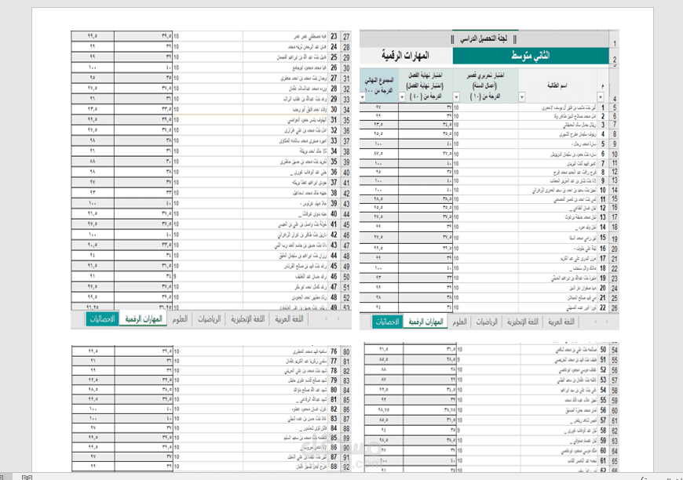Open filter dropdown for اختبار تحريري قصير column

click(456, 97)
